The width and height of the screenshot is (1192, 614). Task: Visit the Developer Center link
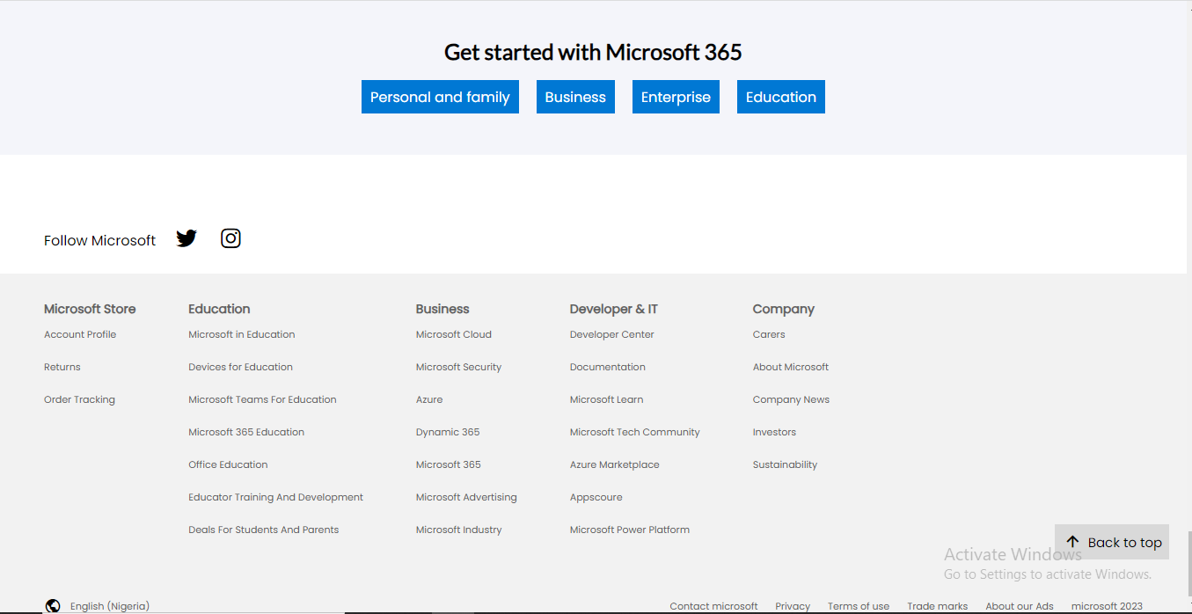[612, 334]
